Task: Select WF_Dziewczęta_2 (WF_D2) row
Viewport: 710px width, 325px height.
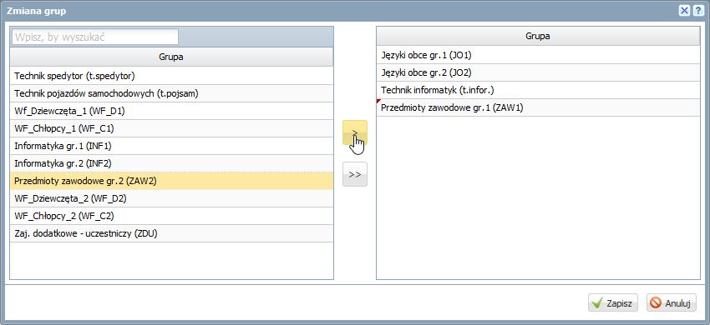Action: point(171,199)
